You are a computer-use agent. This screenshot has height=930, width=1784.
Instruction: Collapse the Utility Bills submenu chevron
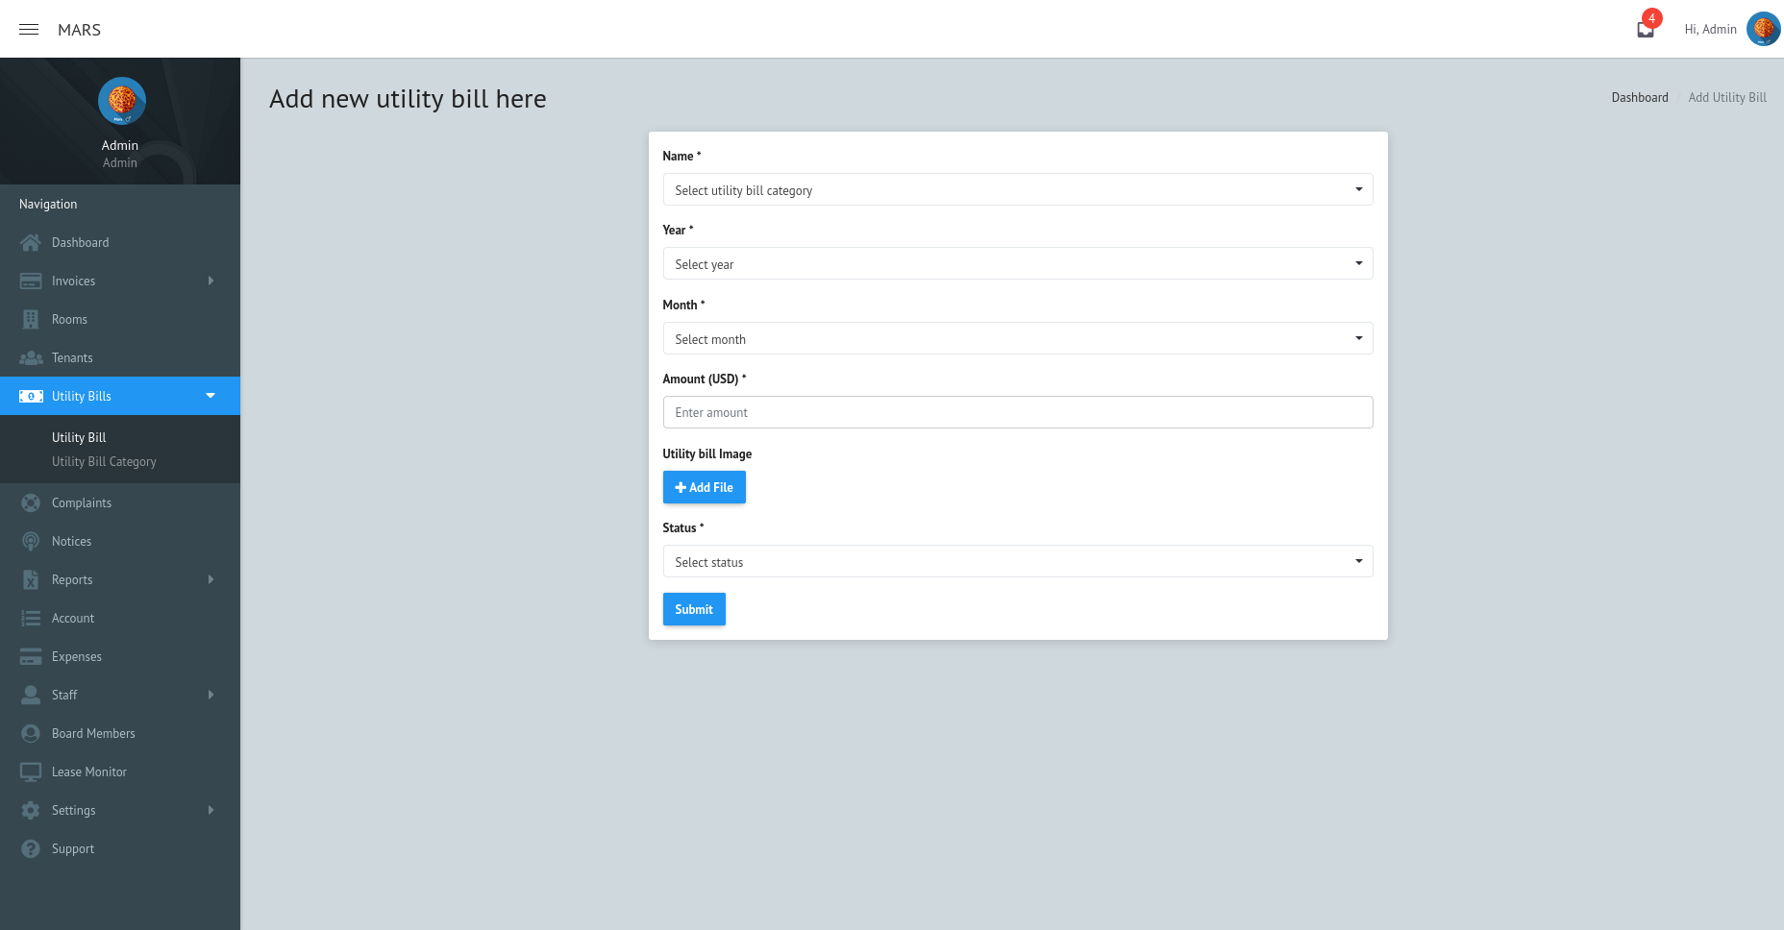pyautogui.click(x=211, y=395)
